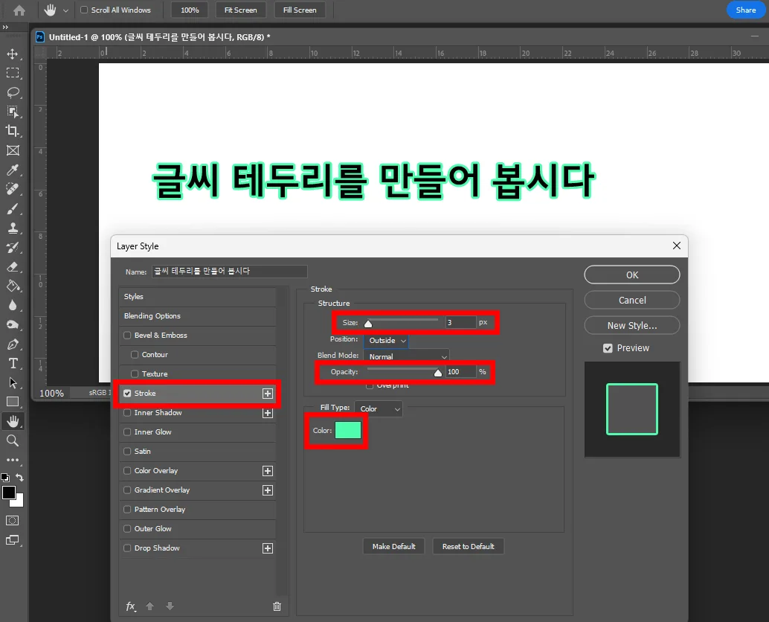Select the Move tool

click(x=12, y=54)
